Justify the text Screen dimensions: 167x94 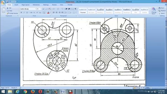point(62,13)
